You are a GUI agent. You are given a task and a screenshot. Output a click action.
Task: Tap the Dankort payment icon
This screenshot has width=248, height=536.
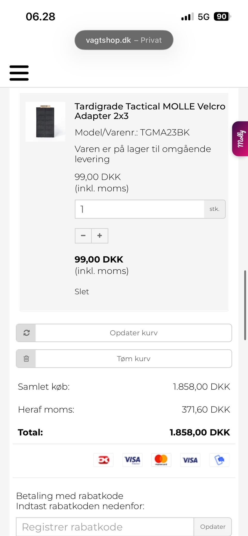(x=103, y=460)
